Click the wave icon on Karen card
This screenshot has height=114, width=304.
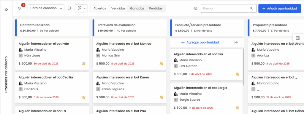161,97
